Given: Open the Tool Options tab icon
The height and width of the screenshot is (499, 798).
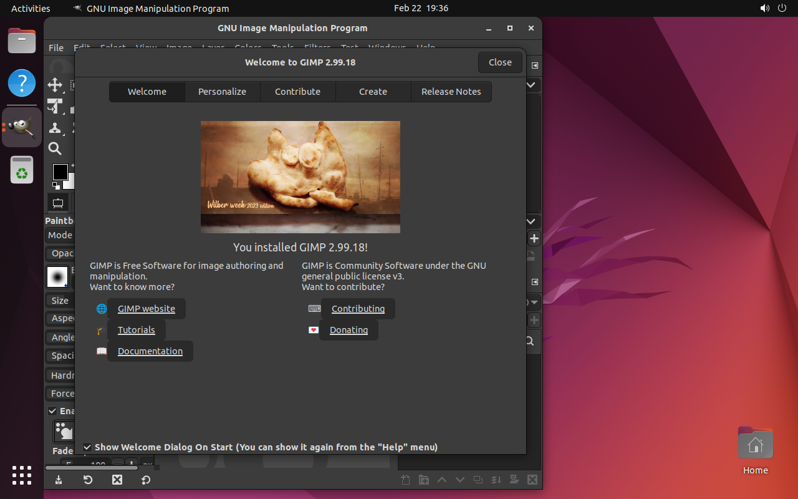Looking at the screenshot, I should coord(58,203).
